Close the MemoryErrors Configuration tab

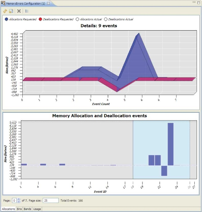(x=49, y=3)
